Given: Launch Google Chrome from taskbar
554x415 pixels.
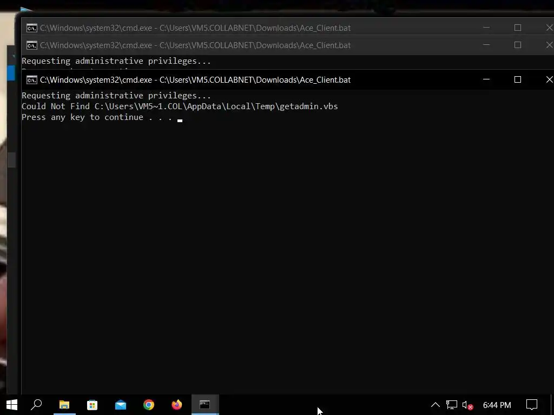Looking at the screenshot, I should [149, 405].
